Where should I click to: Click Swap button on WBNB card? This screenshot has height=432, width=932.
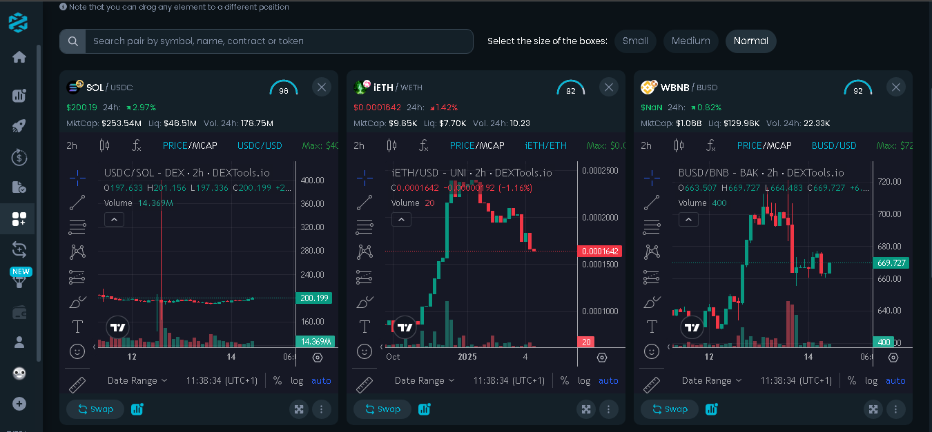670,409
